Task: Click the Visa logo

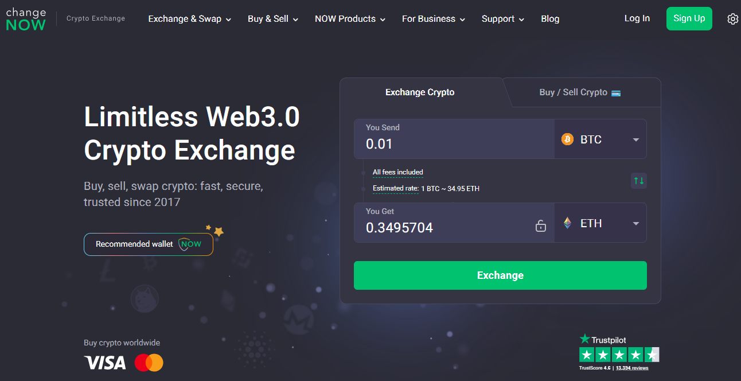Action: coord(105,363)
